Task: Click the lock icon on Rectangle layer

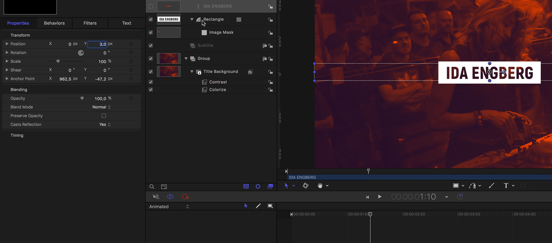Action: 271,20
